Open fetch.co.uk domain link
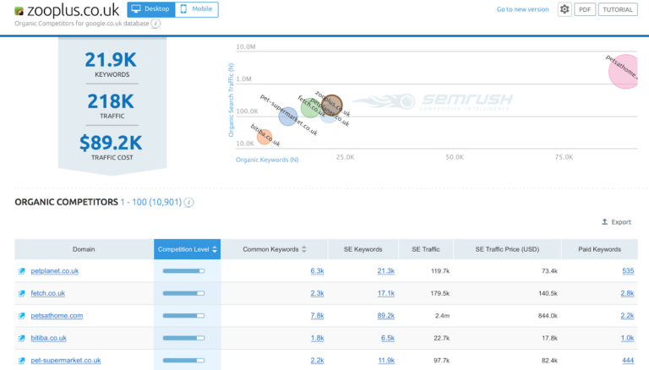This screenshot has height=370, width=649. tap(47, 293)
